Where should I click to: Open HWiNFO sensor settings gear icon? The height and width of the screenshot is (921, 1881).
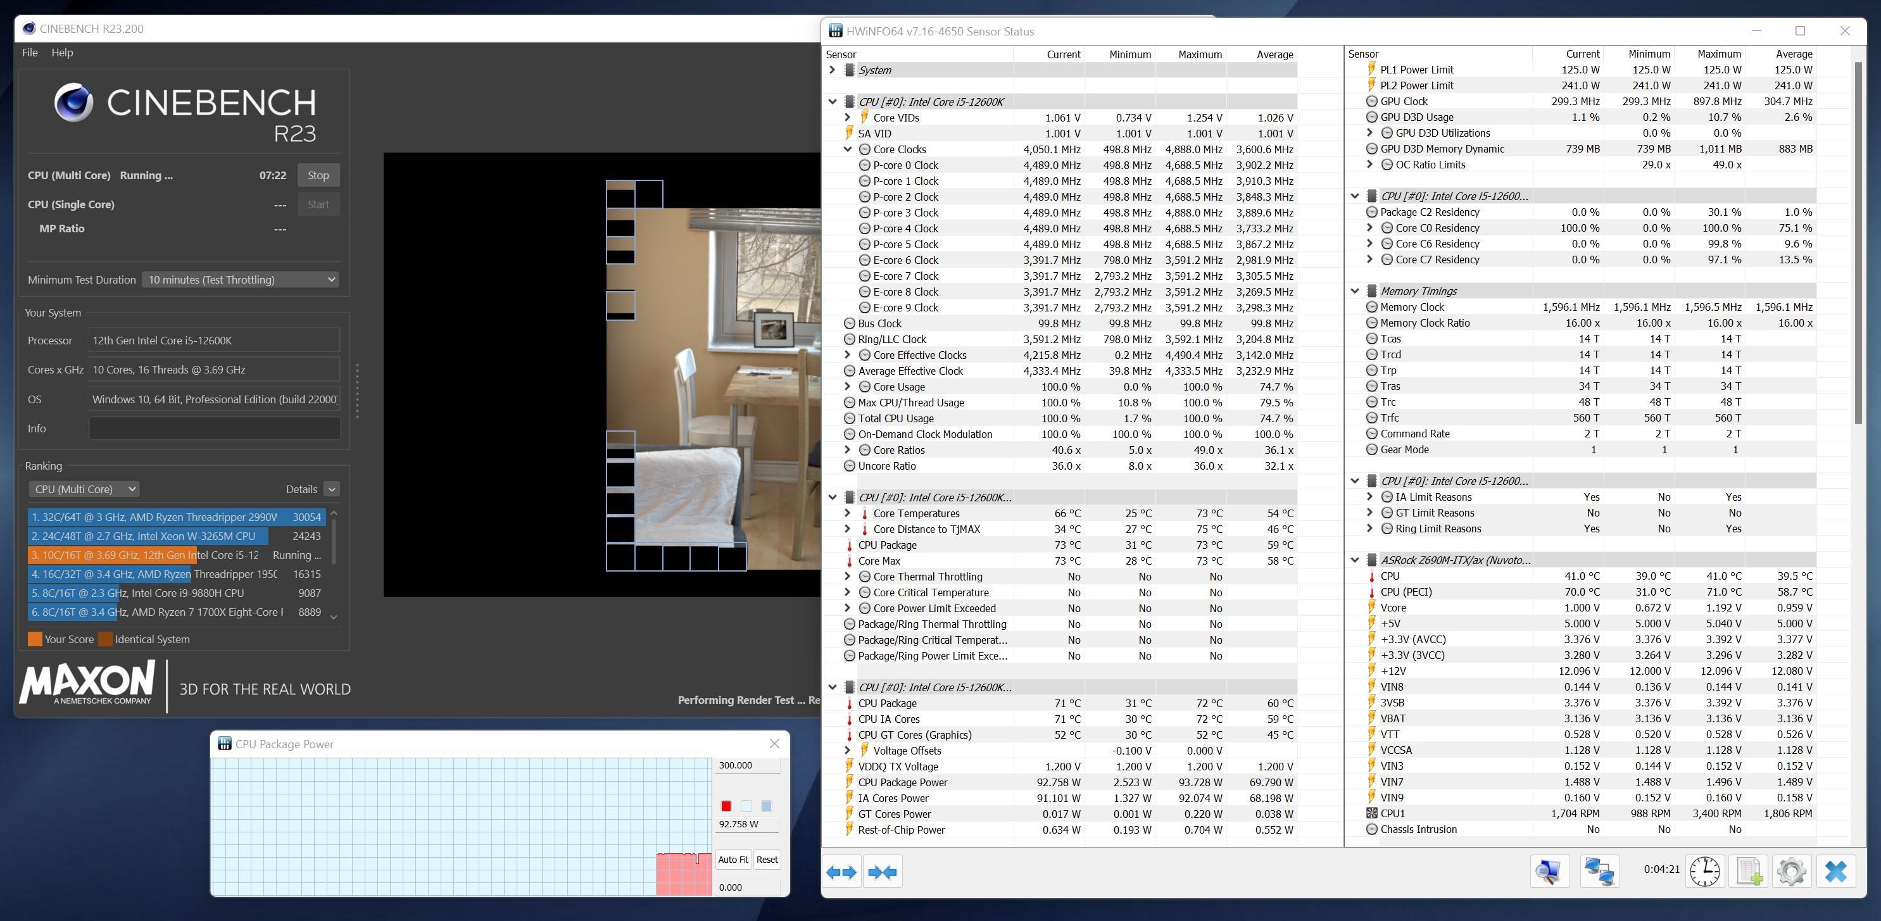point(1792,870)
